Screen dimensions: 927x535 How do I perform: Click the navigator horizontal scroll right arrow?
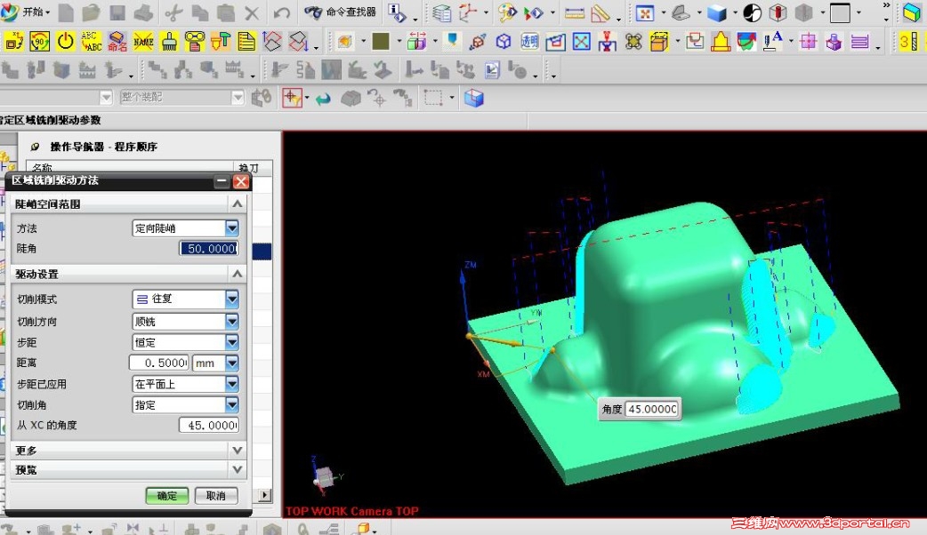[265, 495]
